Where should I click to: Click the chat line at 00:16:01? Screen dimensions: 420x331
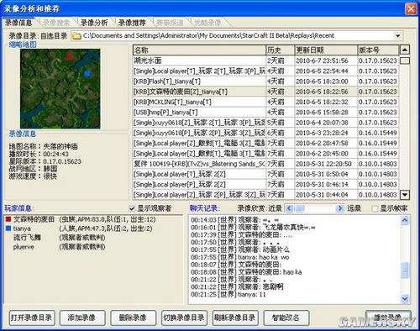(x=253, y=227)
